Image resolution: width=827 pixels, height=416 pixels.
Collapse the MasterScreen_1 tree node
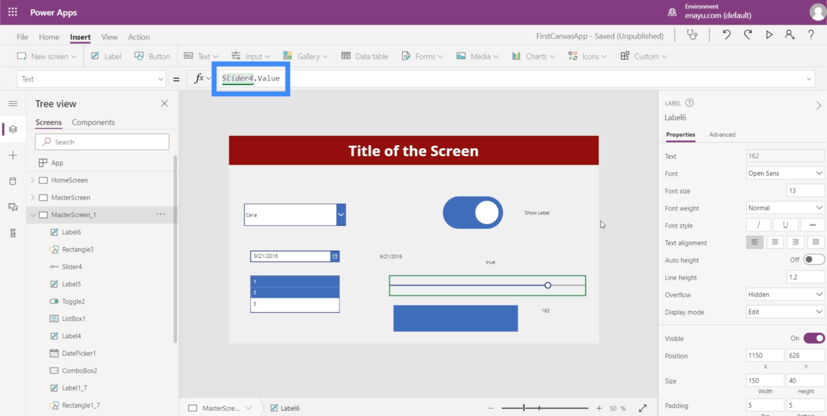click(32, 215)
